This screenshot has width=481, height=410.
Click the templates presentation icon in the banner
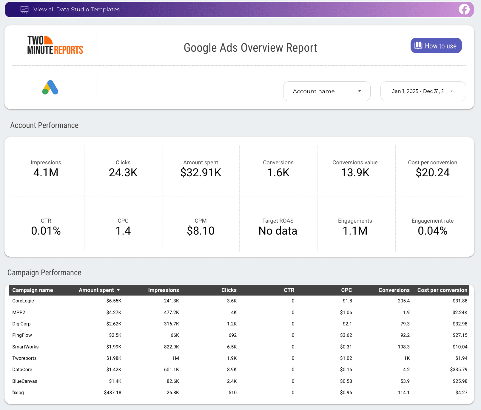[x=24, y=10]
